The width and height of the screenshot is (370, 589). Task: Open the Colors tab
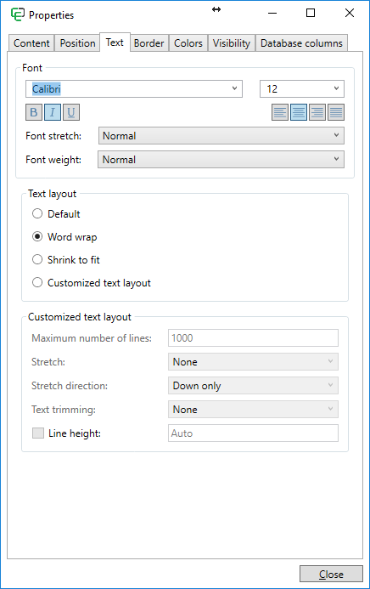pyautogui.click(x=188, y=43)
